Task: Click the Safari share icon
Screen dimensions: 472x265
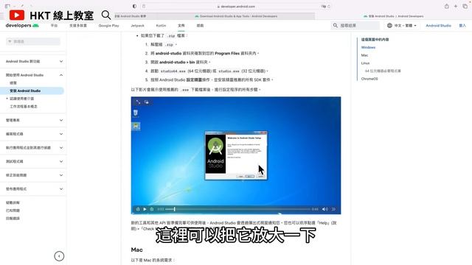Action: 447,6
